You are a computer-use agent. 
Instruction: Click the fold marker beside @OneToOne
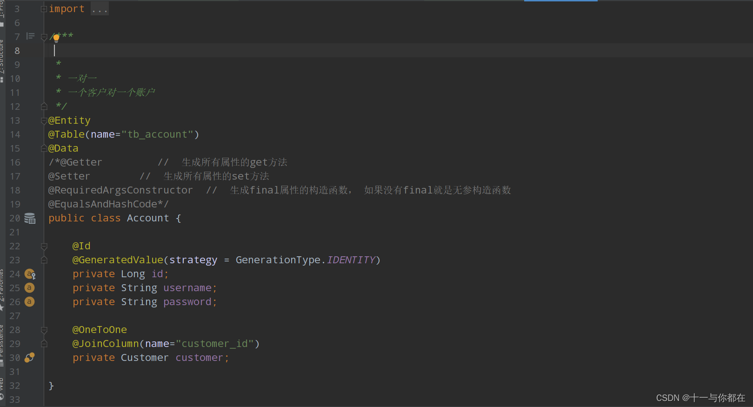[x=44, y=330]
